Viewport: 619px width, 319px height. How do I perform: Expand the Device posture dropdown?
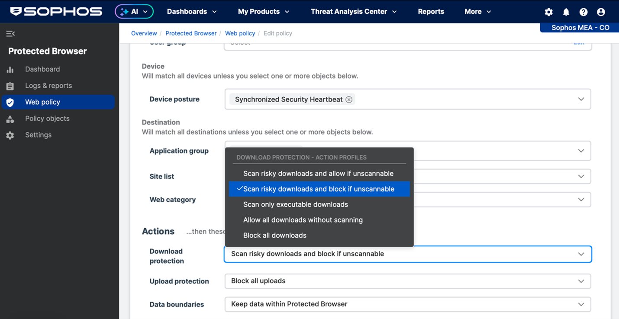581,99
